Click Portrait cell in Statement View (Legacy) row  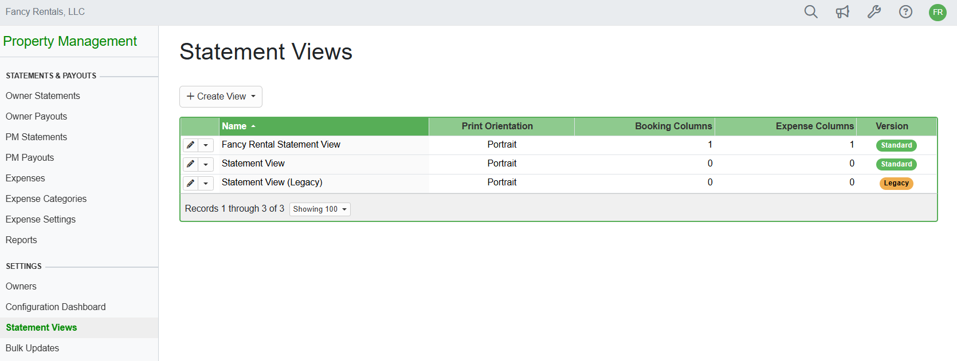501,183
